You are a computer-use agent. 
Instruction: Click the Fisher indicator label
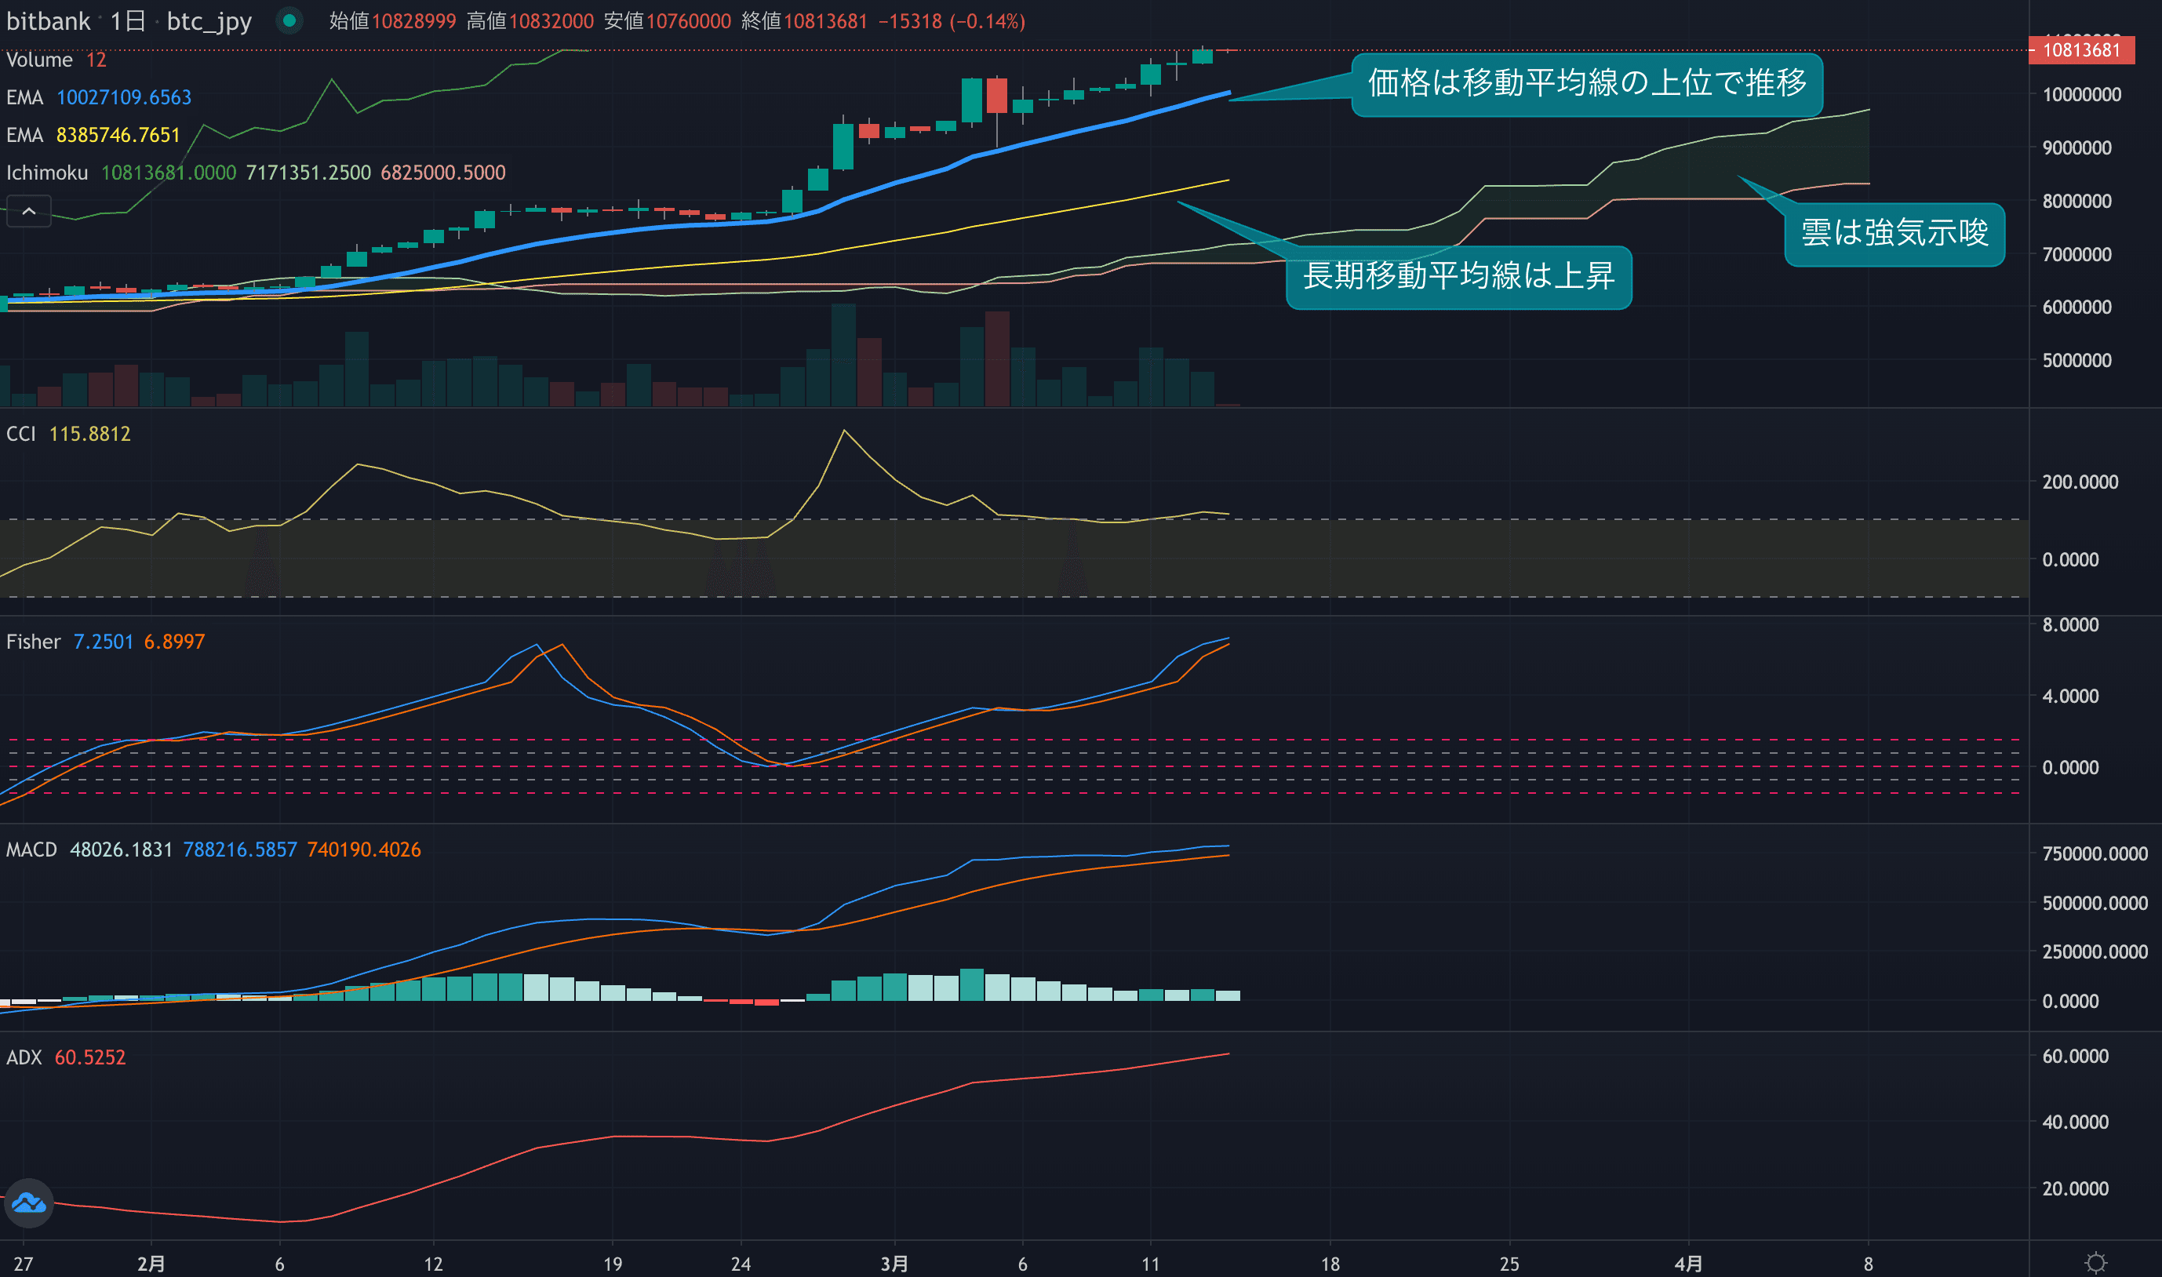click(x=33, y=642)
